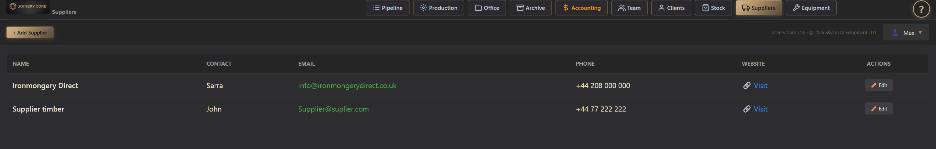The width and height of the screenshot is (936, 149).
Task: Switch to the Pipeline tab
Action: click(387, 8)
